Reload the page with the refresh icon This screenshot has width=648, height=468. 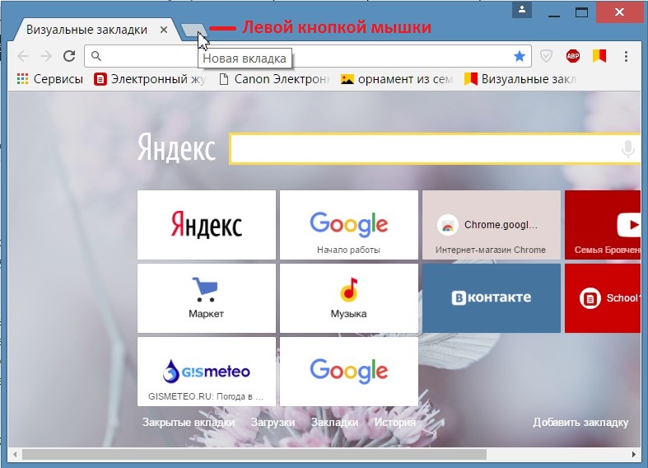[x=69, y=56]
